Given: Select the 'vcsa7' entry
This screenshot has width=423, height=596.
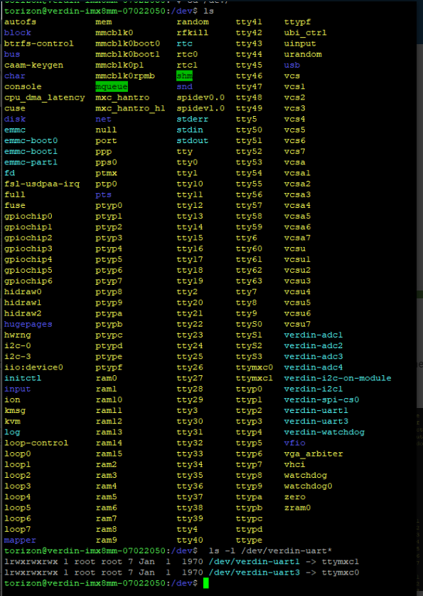Looking at the screenshot, I should (x=297, y=238).
